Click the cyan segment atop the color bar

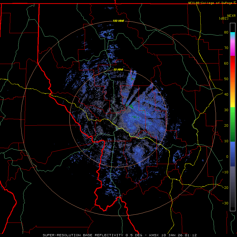(233, 34)
